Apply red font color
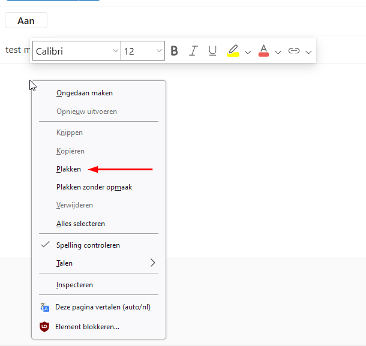 263,51
